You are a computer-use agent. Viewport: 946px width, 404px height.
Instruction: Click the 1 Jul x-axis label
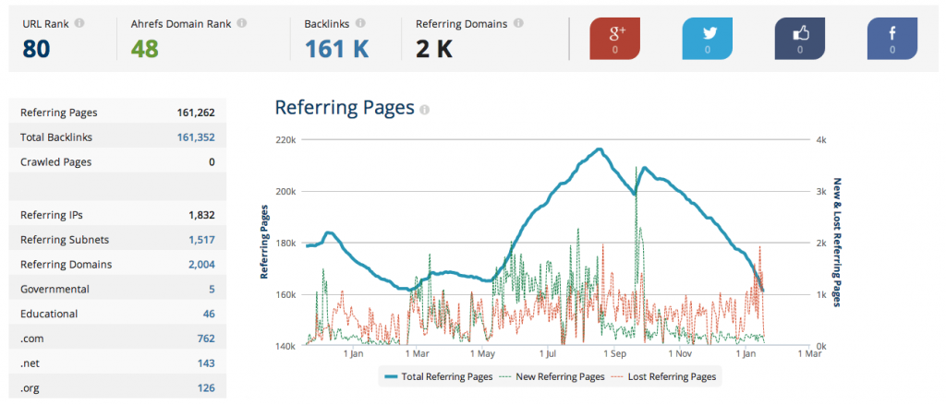click(x=548, y=354)
